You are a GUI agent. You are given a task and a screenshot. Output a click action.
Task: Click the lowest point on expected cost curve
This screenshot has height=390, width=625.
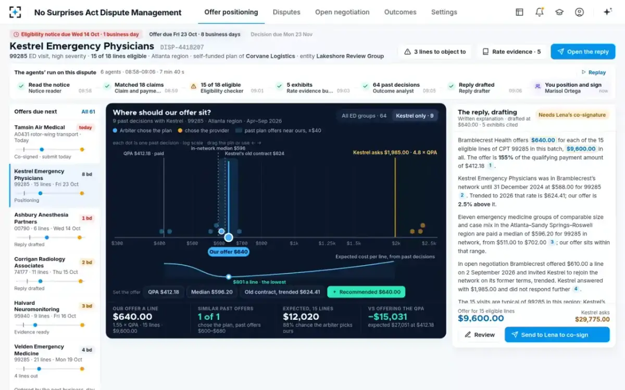point(228,277)
